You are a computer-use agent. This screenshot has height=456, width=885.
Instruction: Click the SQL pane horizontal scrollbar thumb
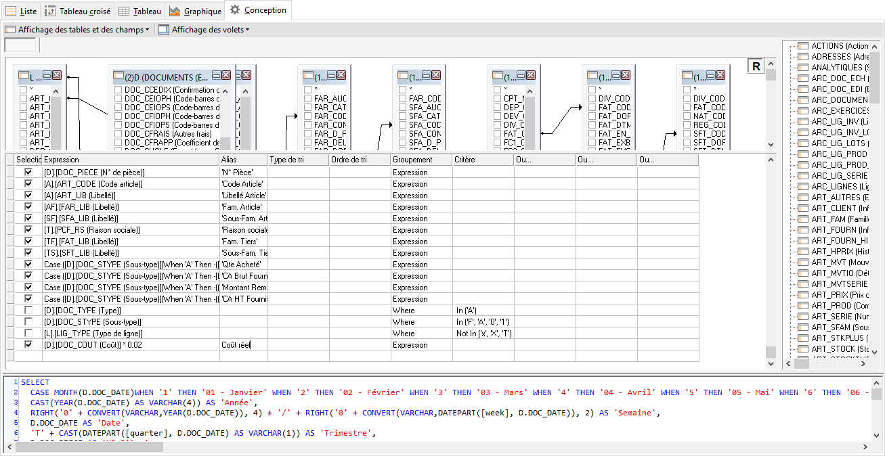point(88,447)
